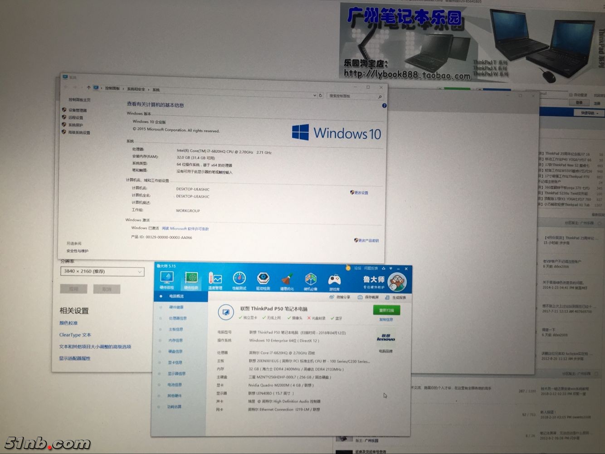Click the 清理优化 broom icon
This screenshot has width=605, height=454.
287,281
